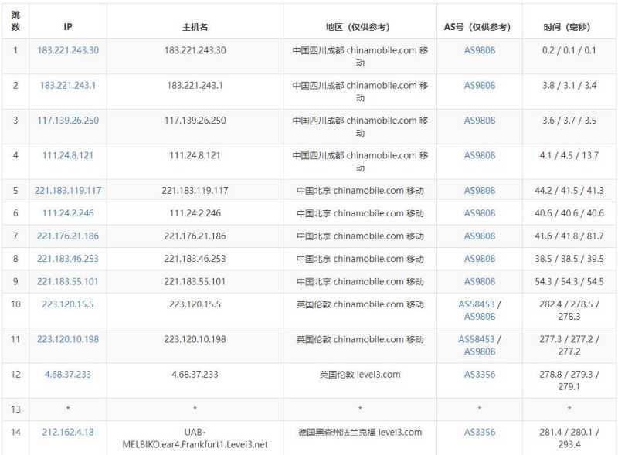
Task: Click AS3356 link in hop 14 row
Action: [480, 433]
